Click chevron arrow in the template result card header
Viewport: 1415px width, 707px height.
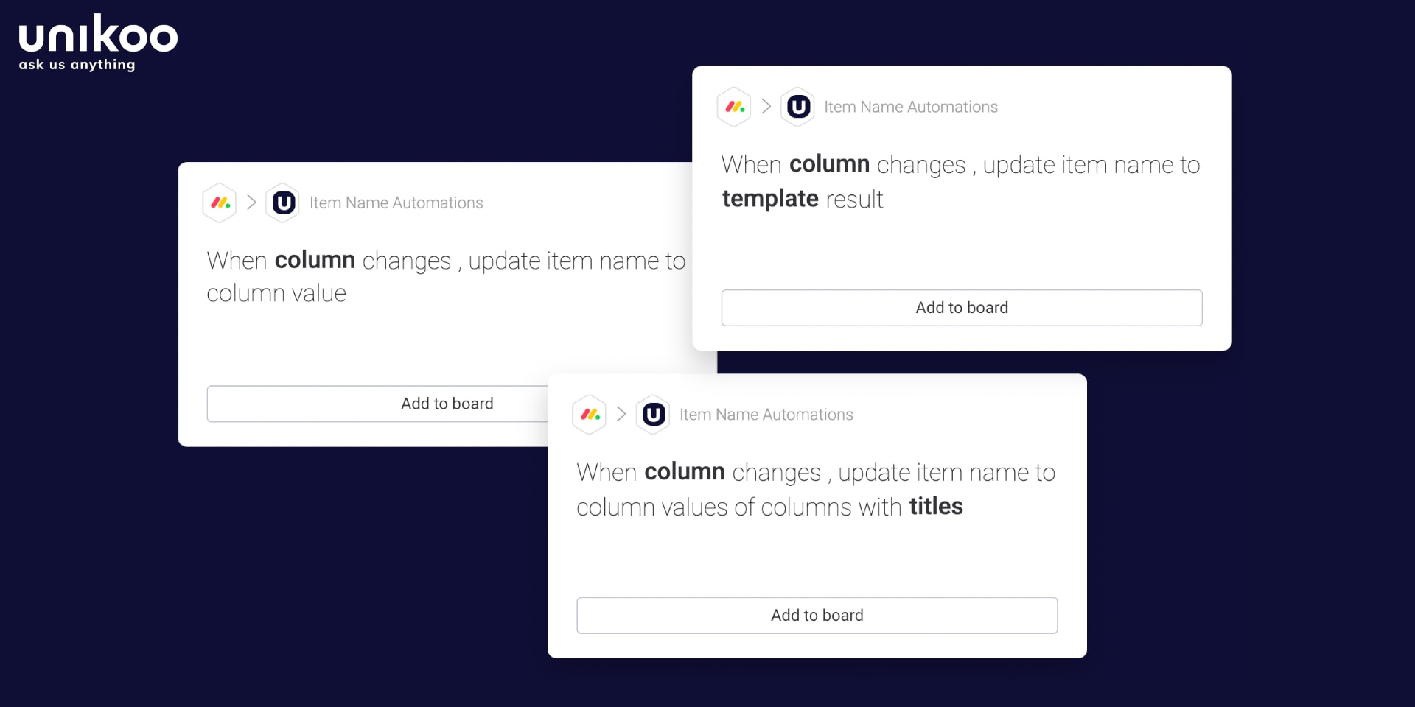click(766, 107)
